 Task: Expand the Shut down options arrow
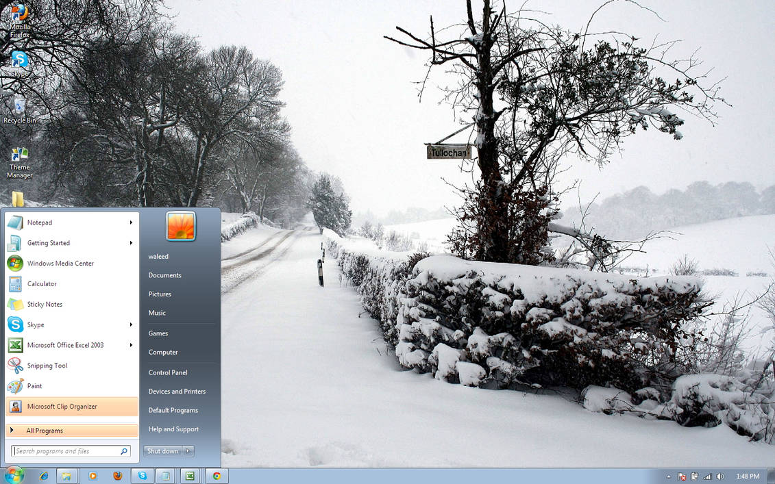click(186, 451)
